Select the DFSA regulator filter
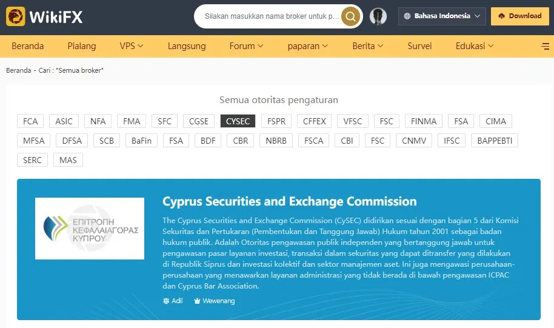The width and height of the screenshot is (554, 328). click(72, 141)
